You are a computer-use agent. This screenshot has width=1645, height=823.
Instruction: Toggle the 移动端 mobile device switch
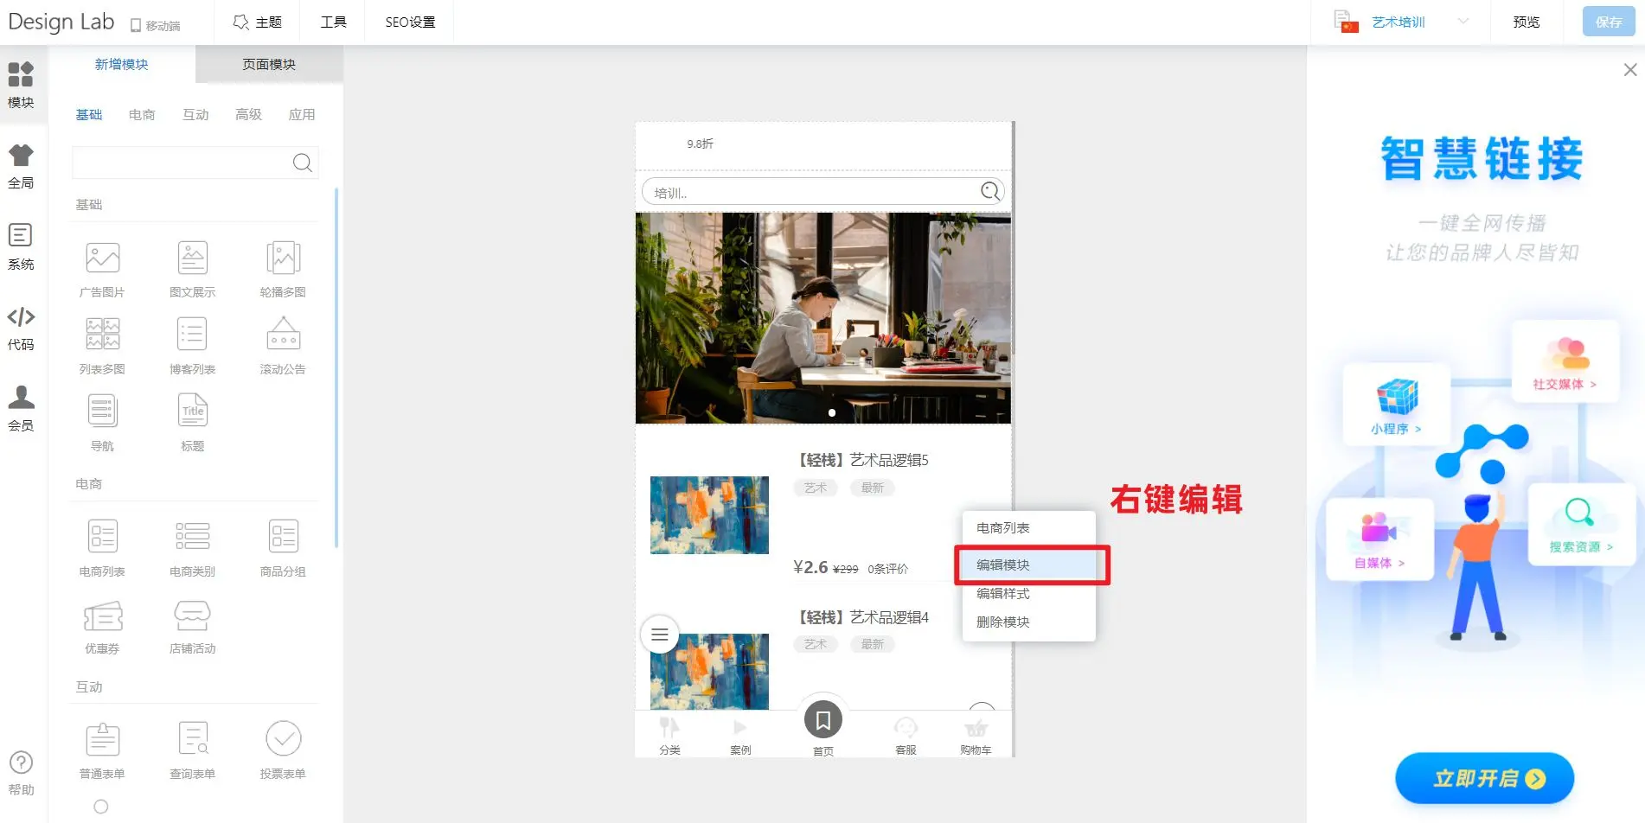coord(155,25)
